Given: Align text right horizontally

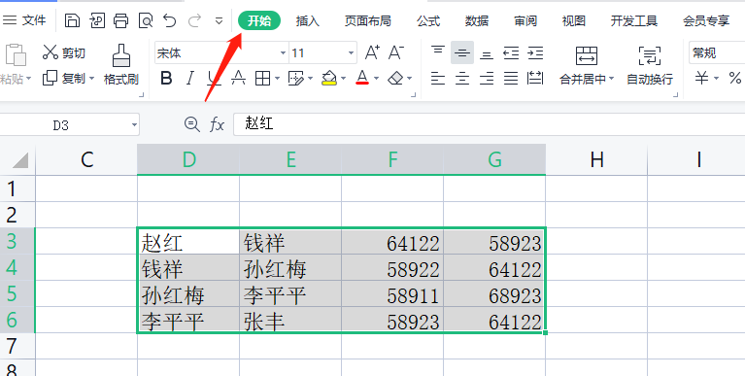Looking at the screenshot, I should pos(487,78).
